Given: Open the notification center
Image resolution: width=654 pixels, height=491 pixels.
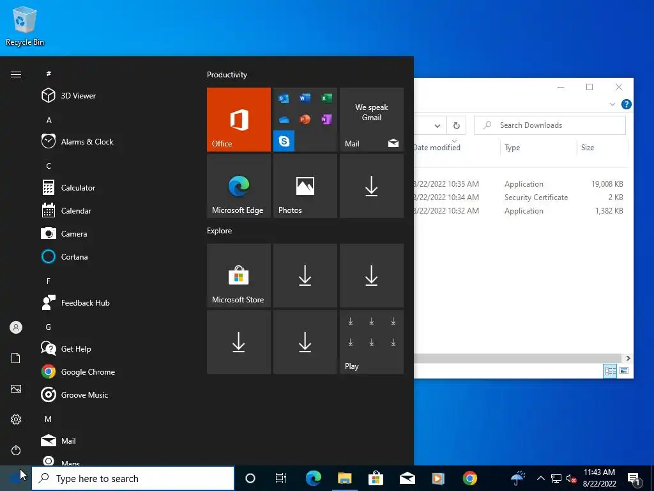Looking at the screenshot, I should click(634, 478).
